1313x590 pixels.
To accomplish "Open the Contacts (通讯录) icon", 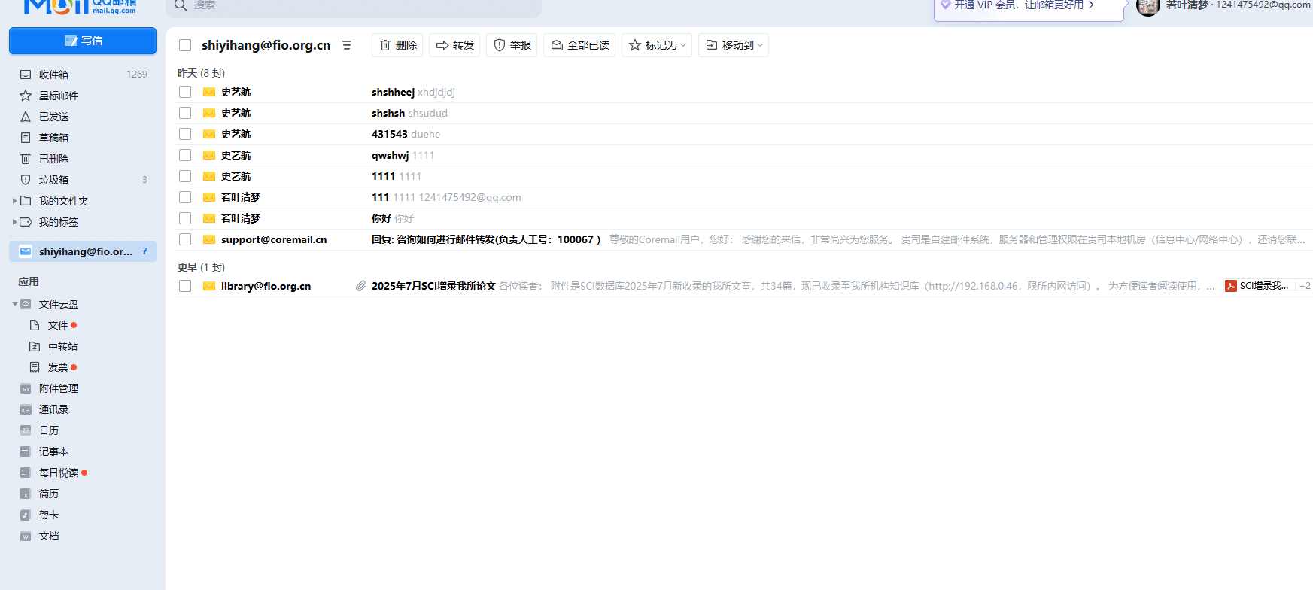I will (x=26, y=409).
